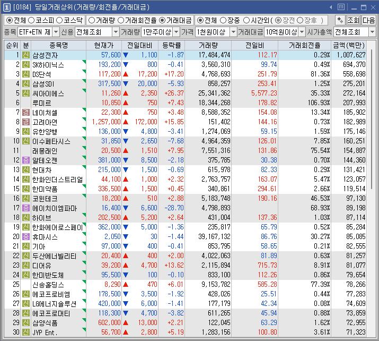Click price 1,257,000 for 고려아연

point(107,122)
